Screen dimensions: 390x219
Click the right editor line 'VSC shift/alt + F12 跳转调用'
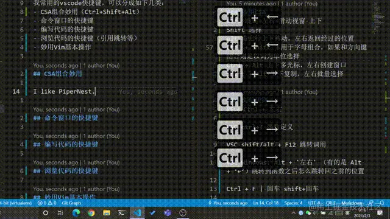coord(276,145)
